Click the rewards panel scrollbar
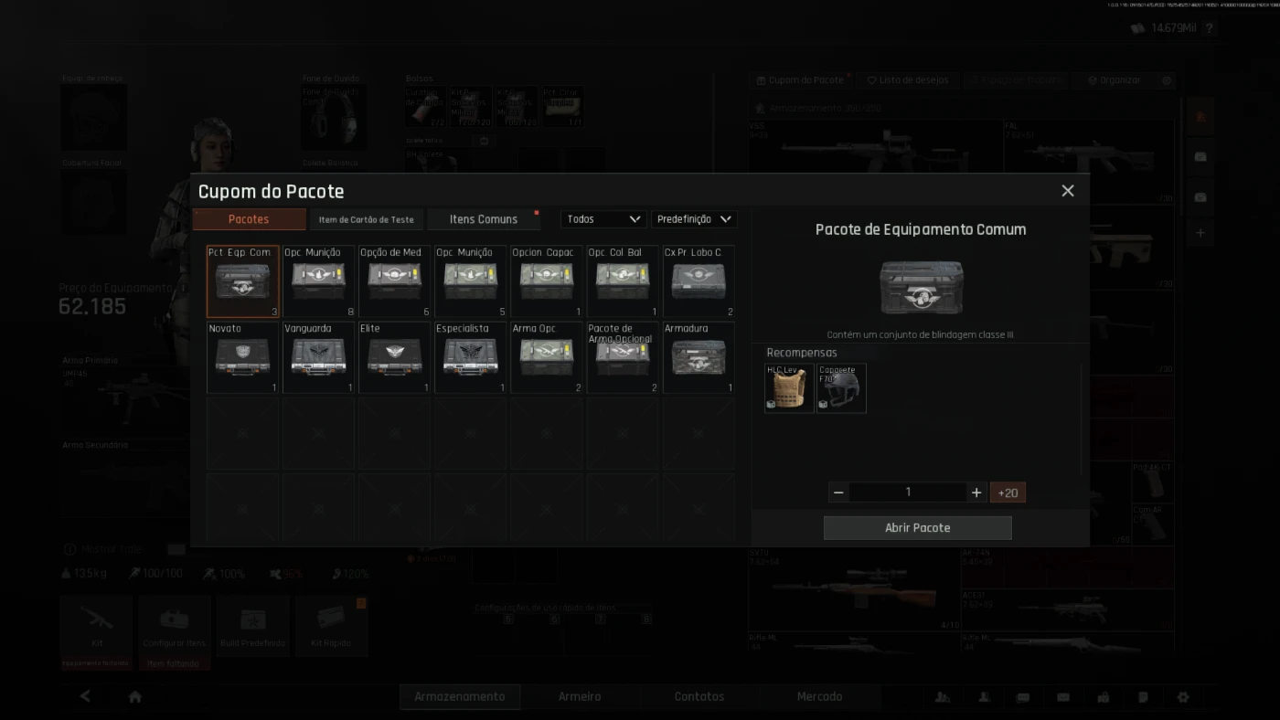 1083,419
